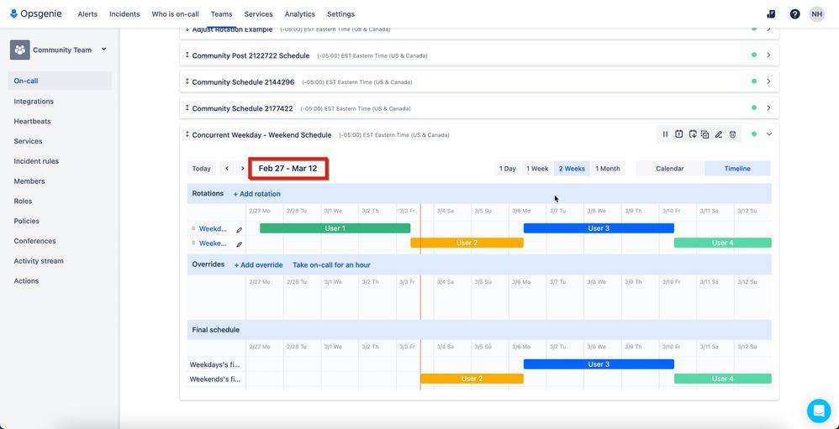839x429 pixels.
Task: Switch timeline range to 1 Day
Action: tap(507, 168)
